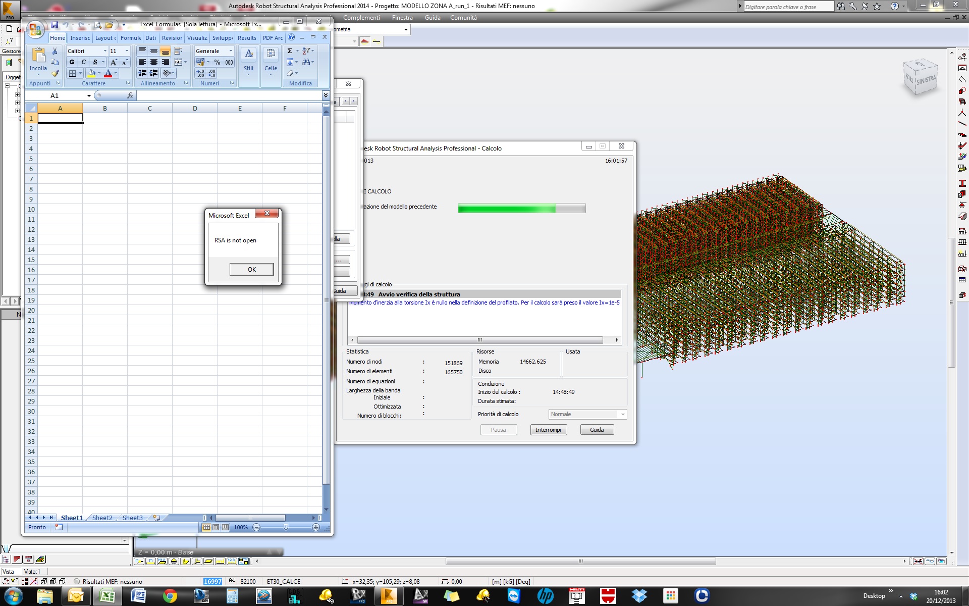Open the Name Box A1 dropdown arrow
Image resolution: width=969 pixels, height=606 pixels.
(x=89, y=95)
